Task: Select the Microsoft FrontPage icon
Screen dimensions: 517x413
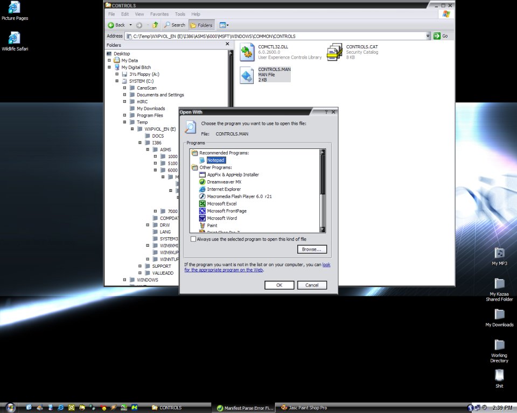Action: point(202,211)
